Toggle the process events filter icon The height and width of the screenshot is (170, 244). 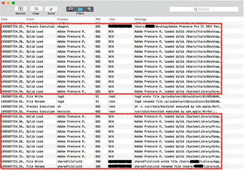71,9
